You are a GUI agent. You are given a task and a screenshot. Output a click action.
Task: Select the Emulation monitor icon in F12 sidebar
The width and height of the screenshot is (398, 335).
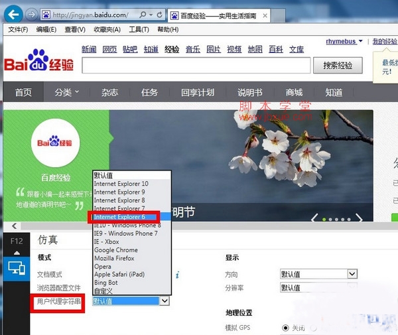click(17, 268)
